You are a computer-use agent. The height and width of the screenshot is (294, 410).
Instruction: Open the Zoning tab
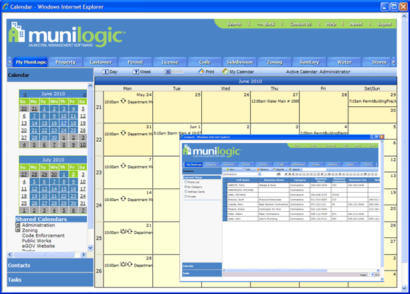point(275,62)
